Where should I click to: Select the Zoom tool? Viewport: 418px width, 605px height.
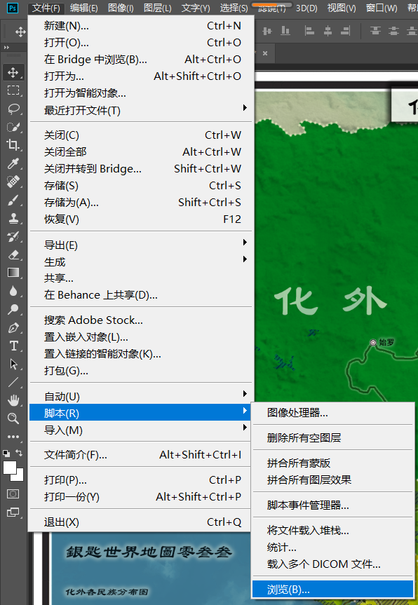point(13,419)
